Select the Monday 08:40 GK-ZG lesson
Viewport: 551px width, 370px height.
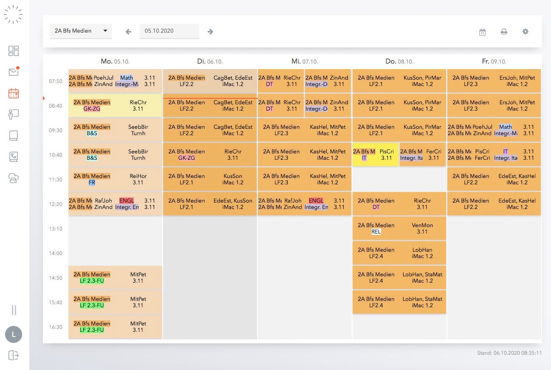click(x=115, y=106)
